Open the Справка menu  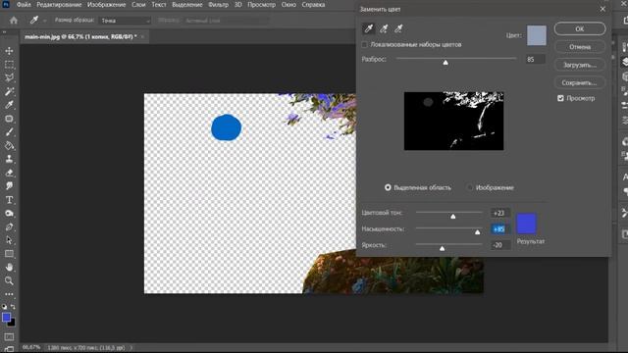313,5
